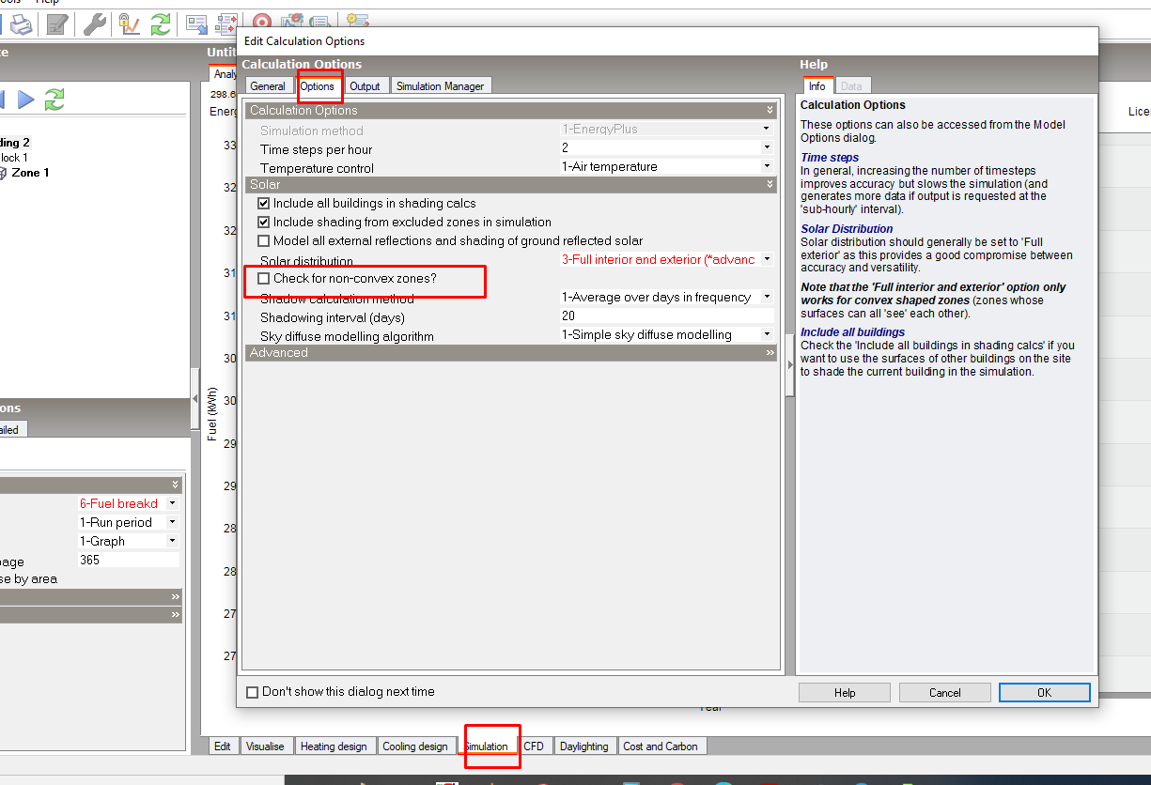This screenshot has height=785, width=1151.
Task: Open the 6-Fuel breakdown dropdown in left panel
Action: [172, 503]
